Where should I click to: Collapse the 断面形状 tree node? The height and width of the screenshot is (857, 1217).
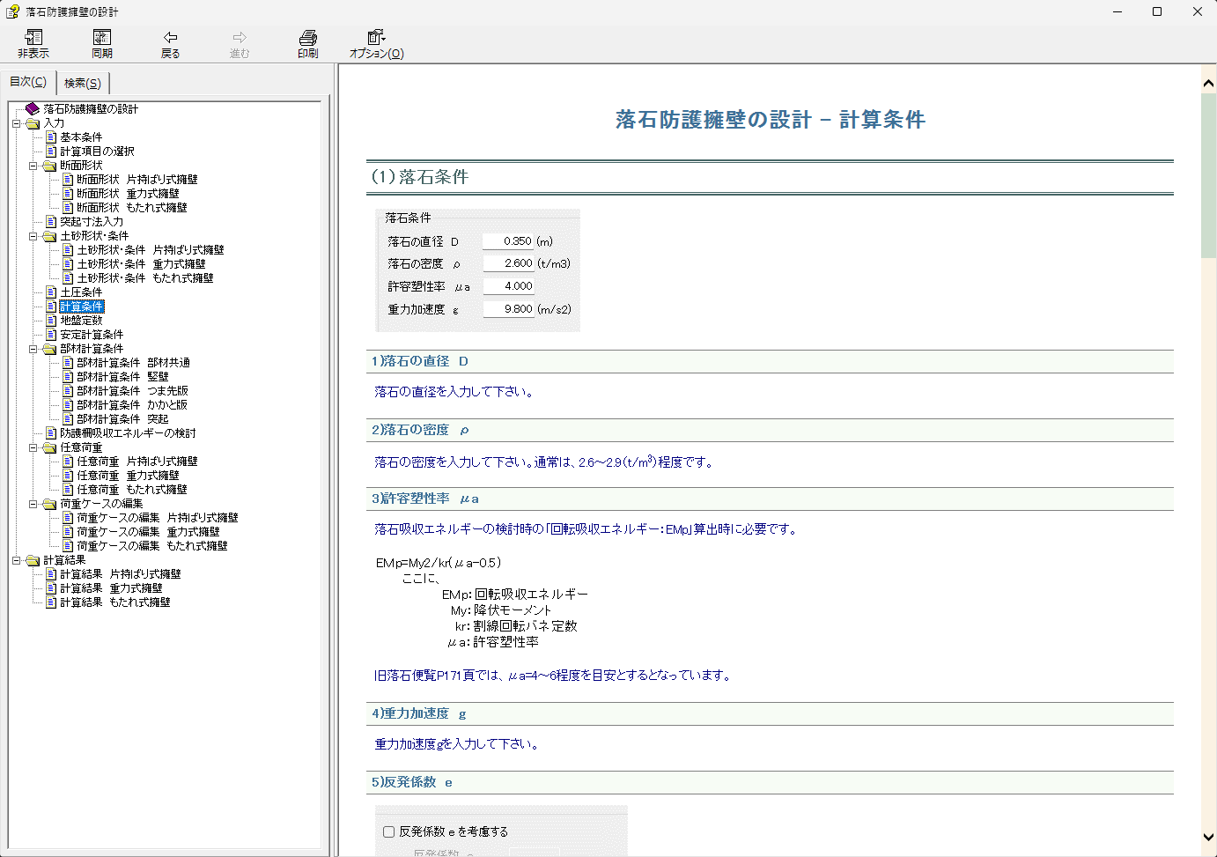click(33, 166)
